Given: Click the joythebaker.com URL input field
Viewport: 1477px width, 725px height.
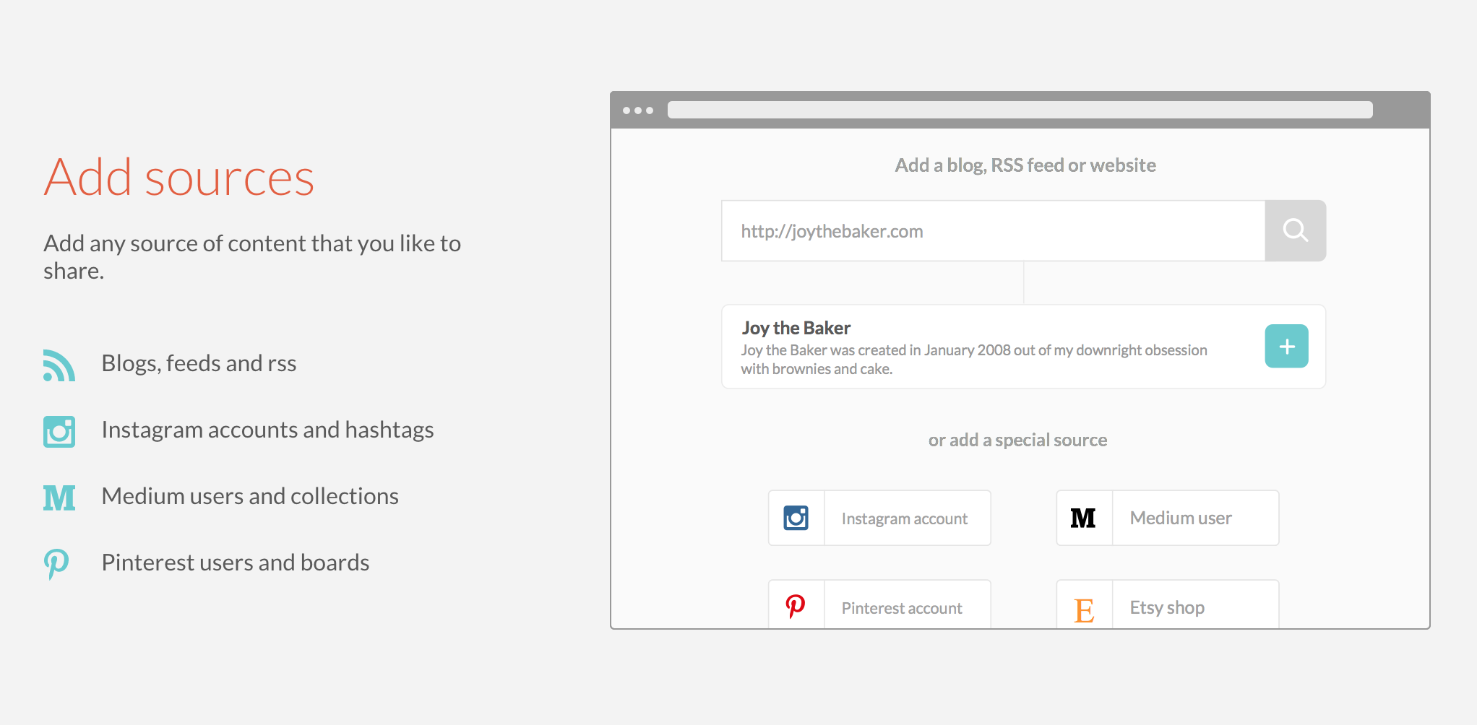Looking at the screenshot, I should pyautogui.click(x=993, y=231).
